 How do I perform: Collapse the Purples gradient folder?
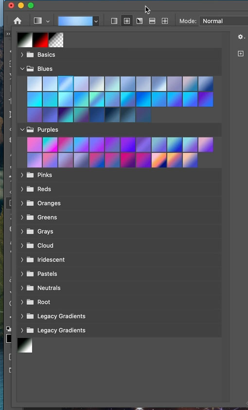coord(22,130)
